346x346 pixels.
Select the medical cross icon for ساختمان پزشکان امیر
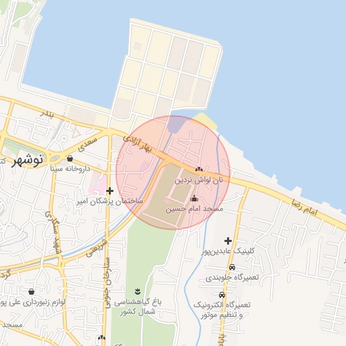click(x=109, y=191)
